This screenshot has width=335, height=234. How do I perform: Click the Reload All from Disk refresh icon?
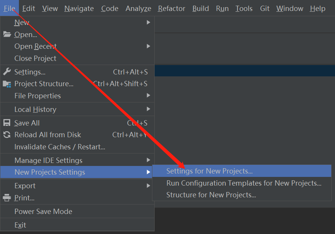click(x=7, y=135)
